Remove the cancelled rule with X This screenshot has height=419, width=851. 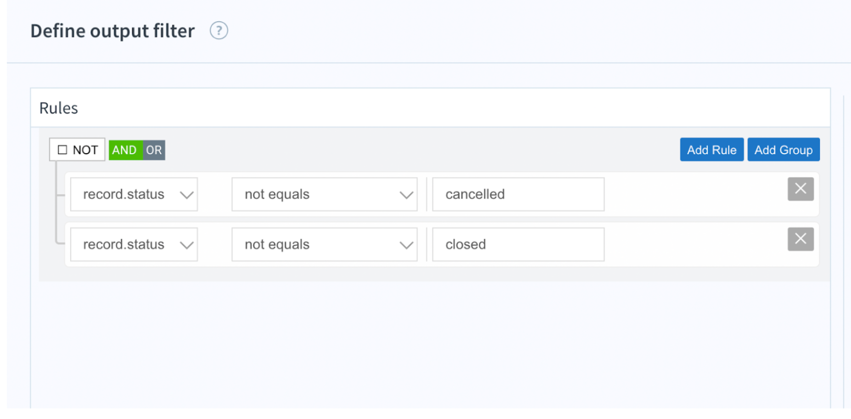coord(800,189)
